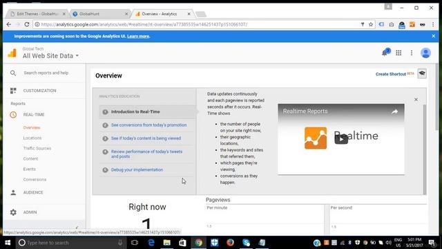Click the Google Analytics logo icon

coord(12,53)
